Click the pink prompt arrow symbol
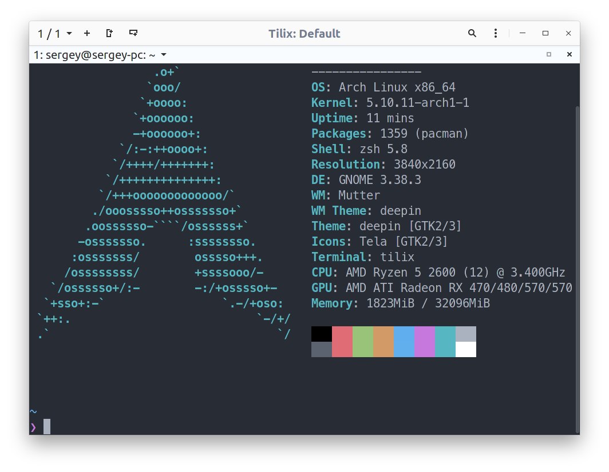This screenshot has height=472, width=609. (33, 427)
